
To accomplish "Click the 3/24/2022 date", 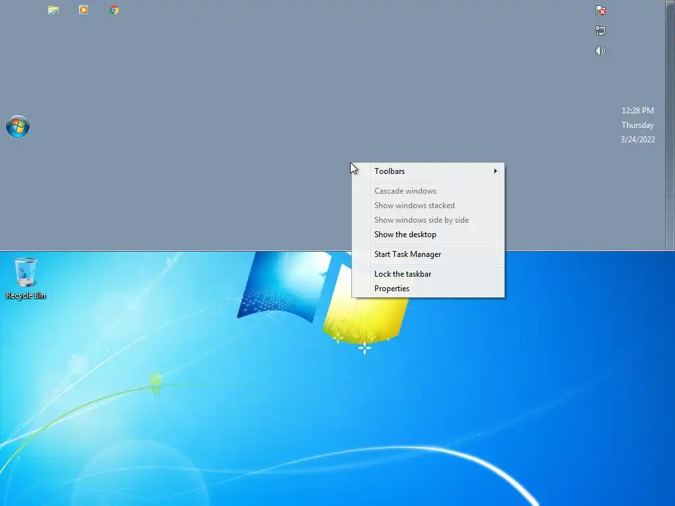I will pos(637,140).
